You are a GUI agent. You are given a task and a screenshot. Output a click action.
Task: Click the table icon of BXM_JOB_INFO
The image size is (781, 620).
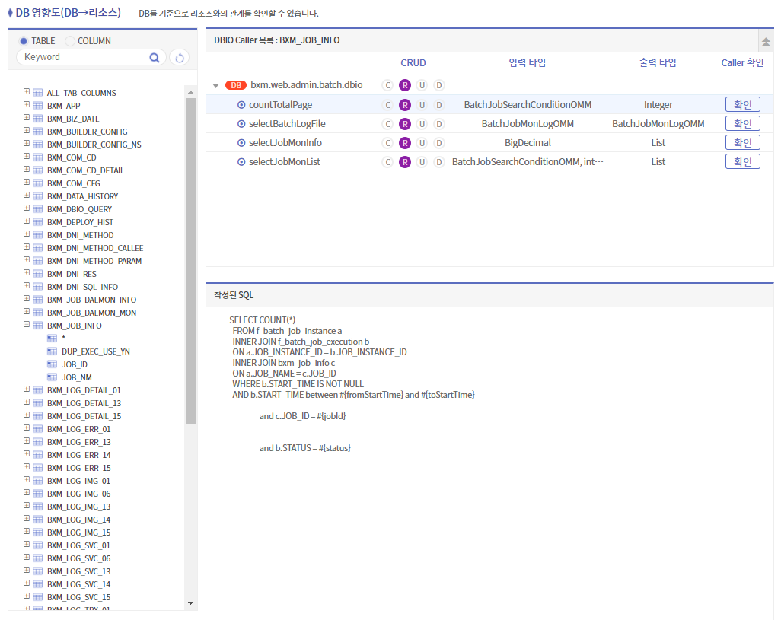coord(37,326)
